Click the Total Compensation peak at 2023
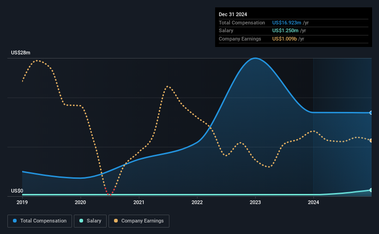The width and height of the screenshot is (379, 234). pos(255,58)
